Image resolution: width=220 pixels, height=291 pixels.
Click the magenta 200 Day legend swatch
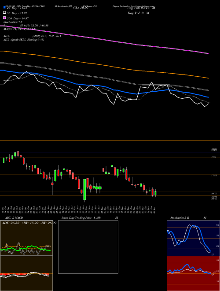(5, 18)
